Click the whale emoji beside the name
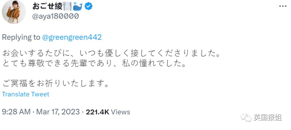The width and height of the screenshot is (291, 130). [78, 7]
